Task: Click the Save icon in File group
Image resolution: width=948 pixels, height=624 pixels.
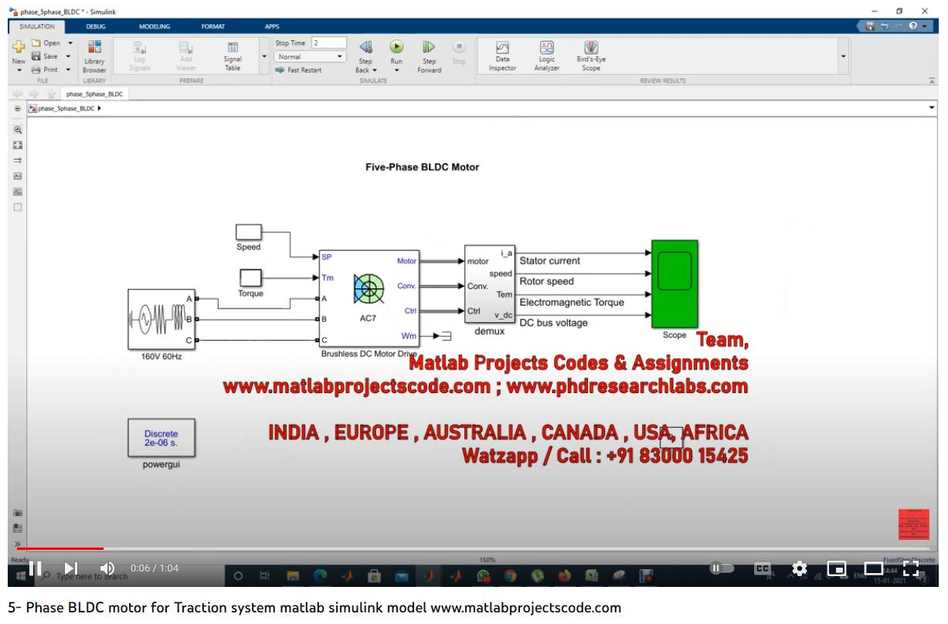Action: tap(37, 56)
